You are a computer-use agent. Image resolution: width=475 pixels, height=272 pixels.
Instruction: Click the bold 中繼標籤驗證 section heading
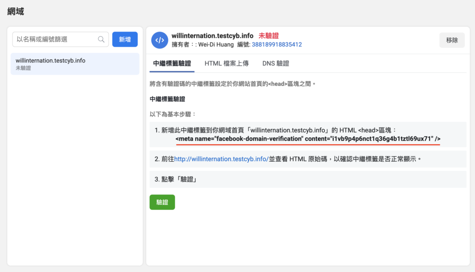pos(167,99)
